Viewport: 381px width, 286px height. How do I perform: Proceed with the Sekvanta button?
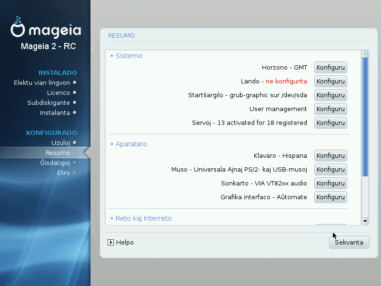(x=349, y=242)
